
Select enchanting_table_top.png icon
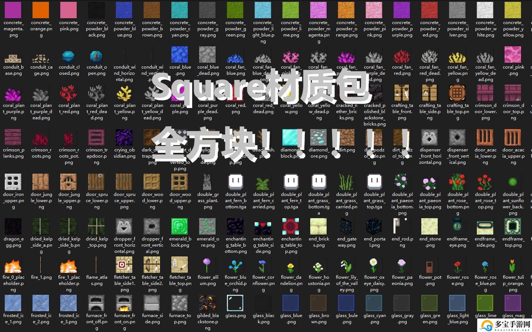click(291, 226)
